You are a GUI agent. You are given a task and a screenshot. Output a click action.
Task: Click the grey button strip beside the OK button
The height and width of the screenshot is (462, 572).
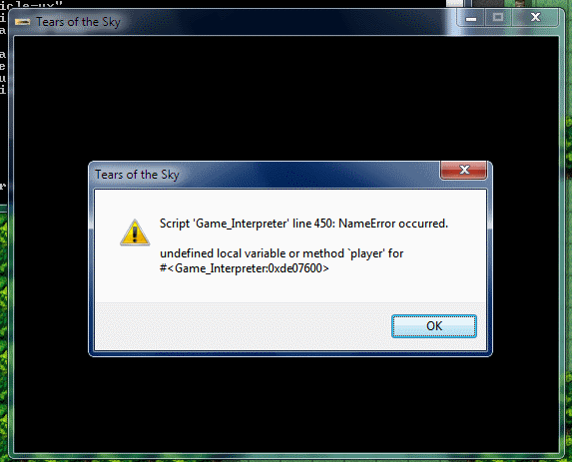click(243, 326)
